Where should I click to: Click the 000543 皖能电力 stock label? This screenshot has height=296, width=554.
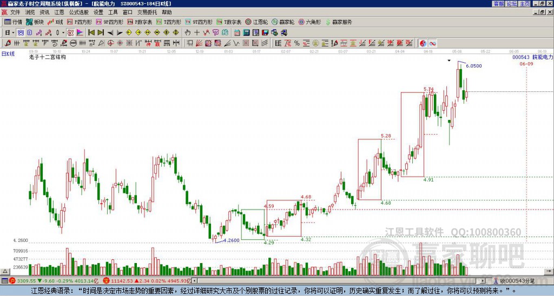(532, 57)
